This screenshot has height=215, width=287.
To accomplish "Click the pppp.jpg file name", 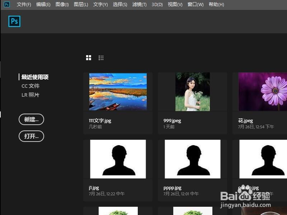I will (173, 188).
